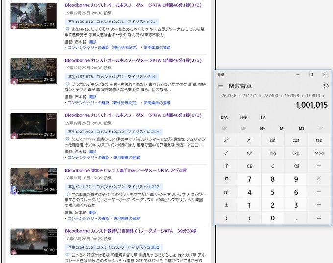The width and height of the screenshot is (333, 263).
Task: Click the tan function button
Action: coord(319,140)
